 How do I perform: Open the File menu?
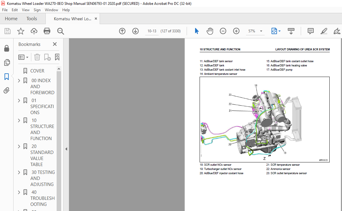pos(5,10)
